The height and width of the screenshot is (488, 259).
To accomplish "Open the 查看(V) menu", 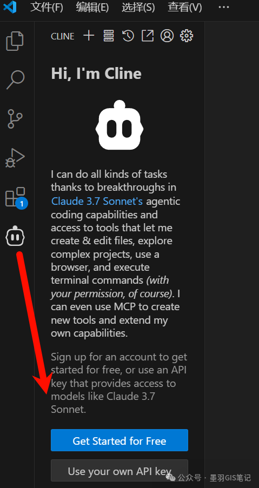I will click(x=184, y=7).
